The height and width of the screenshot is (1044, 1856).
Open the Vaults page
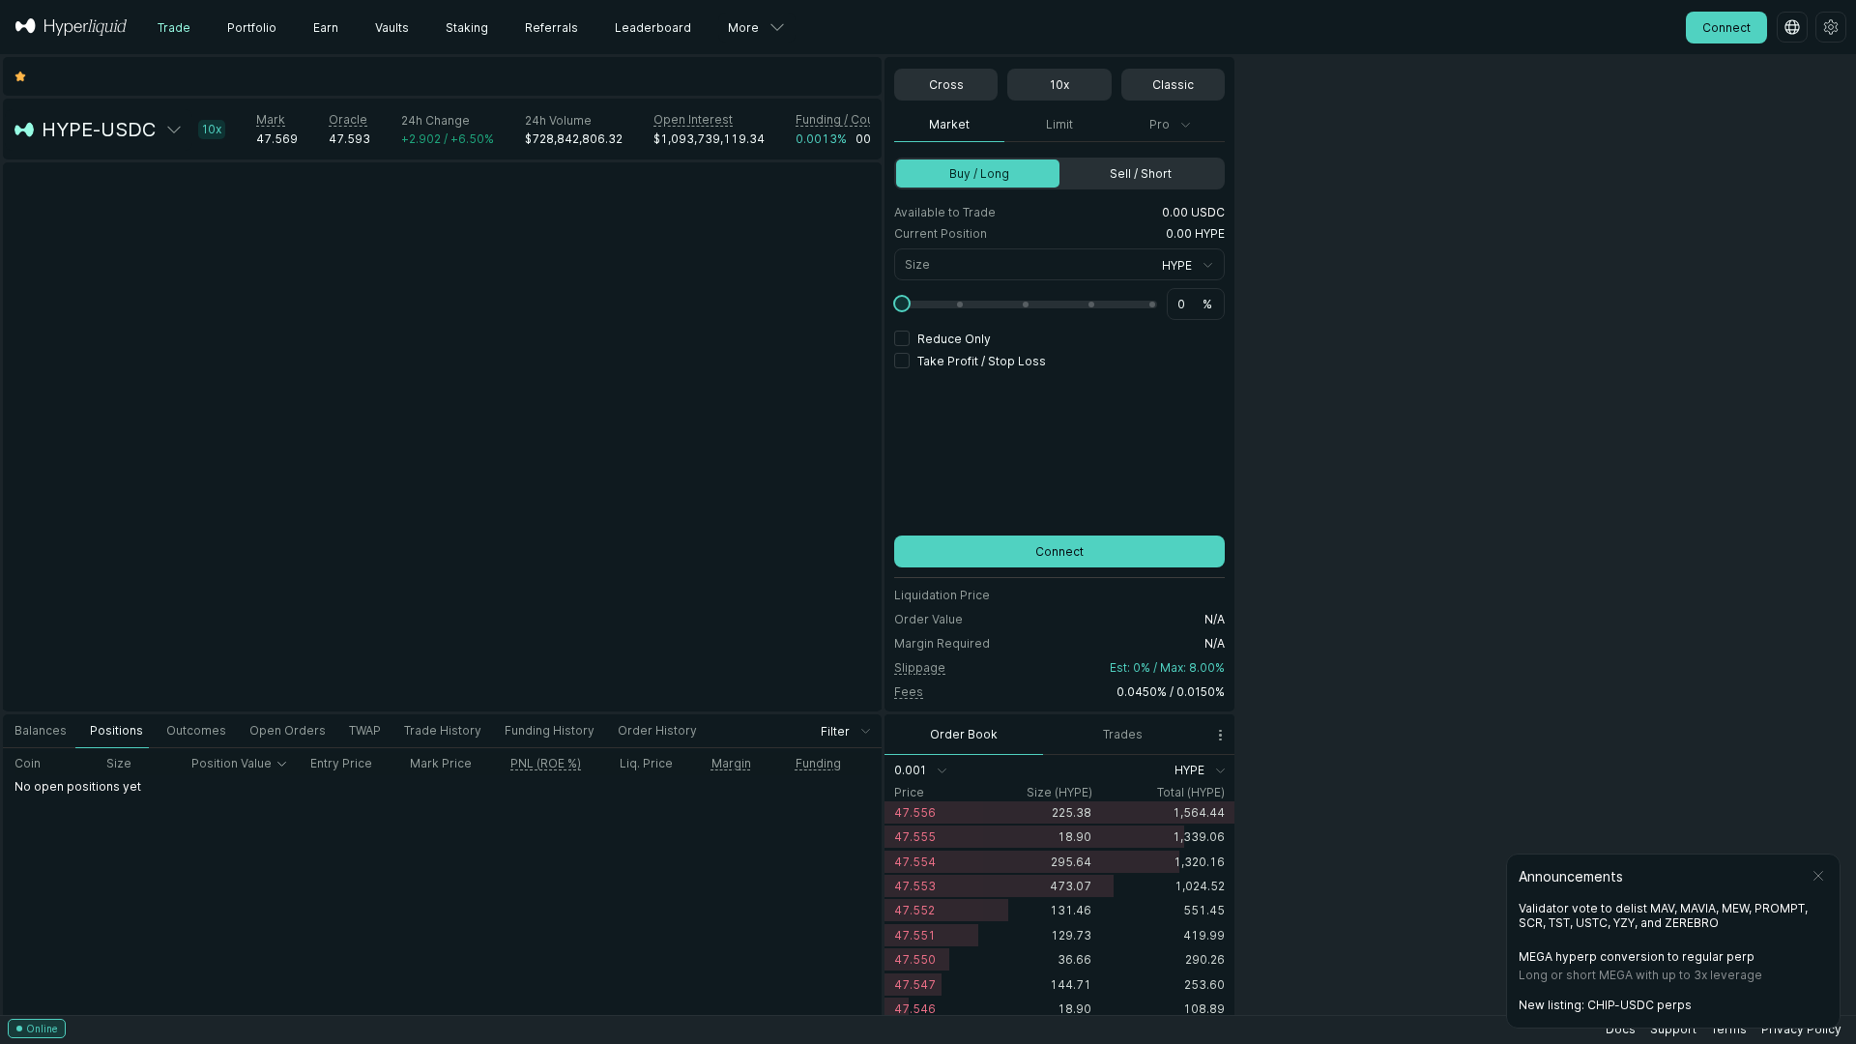(391, 27)
